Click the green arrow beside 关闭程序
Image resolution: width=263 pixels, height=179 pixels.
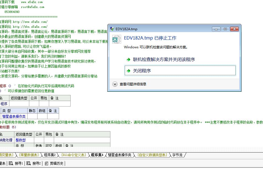(129, 71)
